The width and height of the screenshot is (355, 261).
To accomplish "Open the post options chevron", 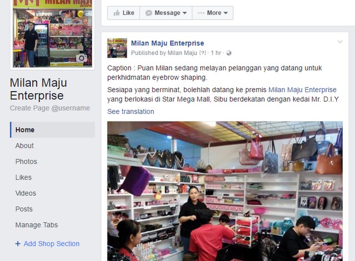I will [340, 42].
